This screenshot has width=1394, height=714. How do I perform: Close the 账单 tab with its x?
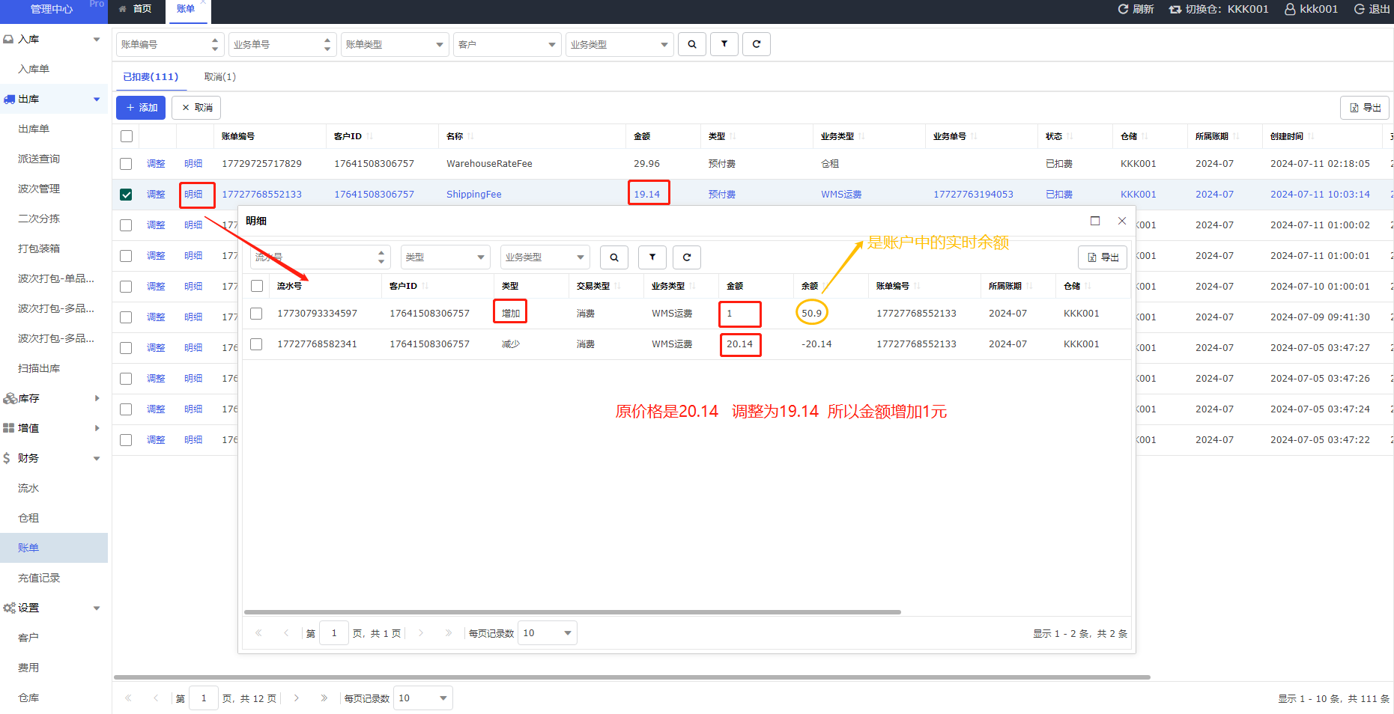(203, 3)
